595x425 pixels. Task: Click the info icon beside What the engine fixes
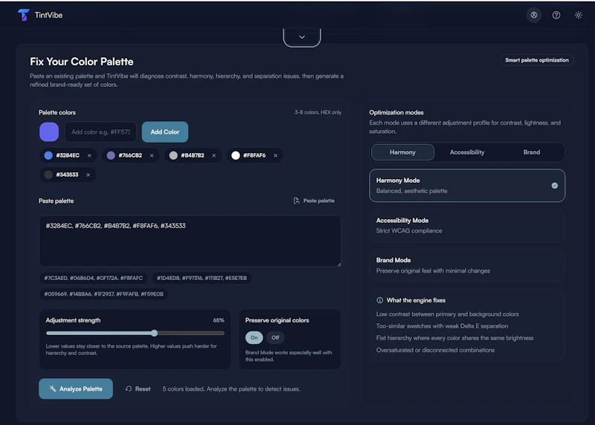[x=379, y=300]
